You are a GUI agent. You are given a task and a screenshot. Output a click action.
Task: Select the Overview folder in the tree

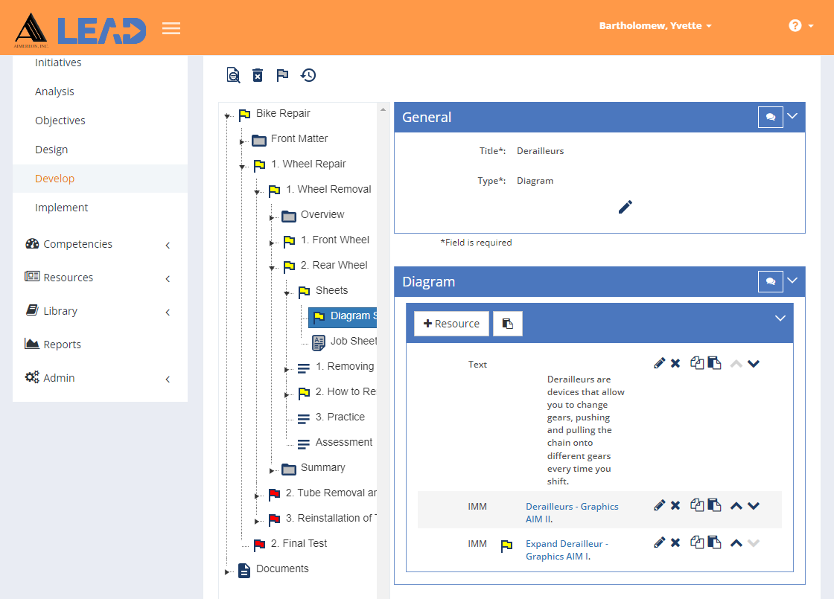coord(322,214)
